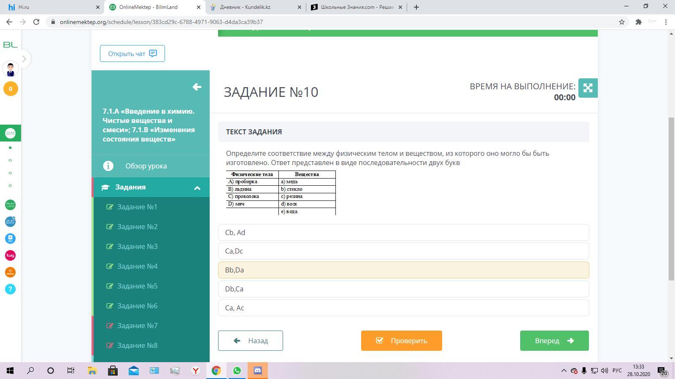Bookmark this page with the star icon
The height and width of the screenshot is (379, 675).
[621, 22]
